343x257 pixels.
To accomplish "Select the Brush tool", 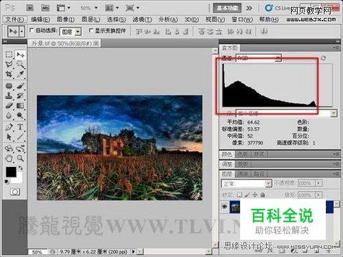I will [21, 86].
